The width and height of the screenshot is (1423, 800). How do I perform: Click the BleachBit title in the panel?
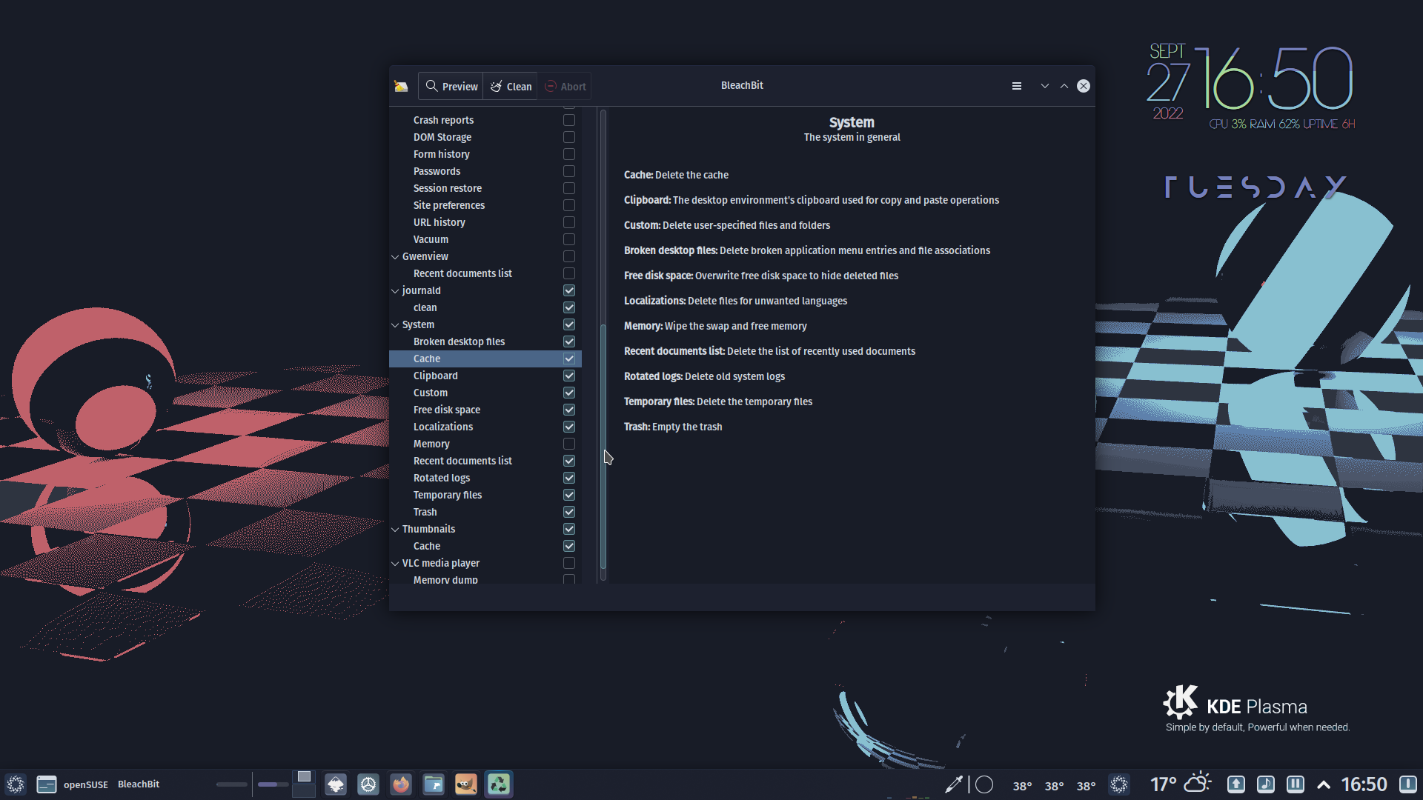[139, 784]
